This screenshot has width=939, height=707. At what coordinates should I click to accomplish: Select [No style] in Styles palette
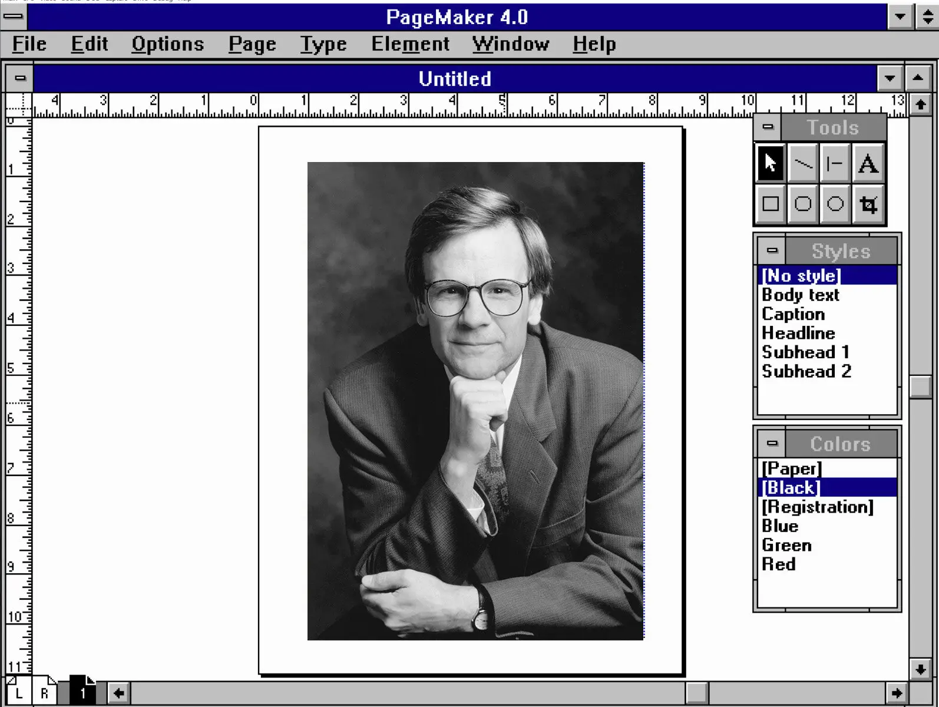(x=827, y=276)
